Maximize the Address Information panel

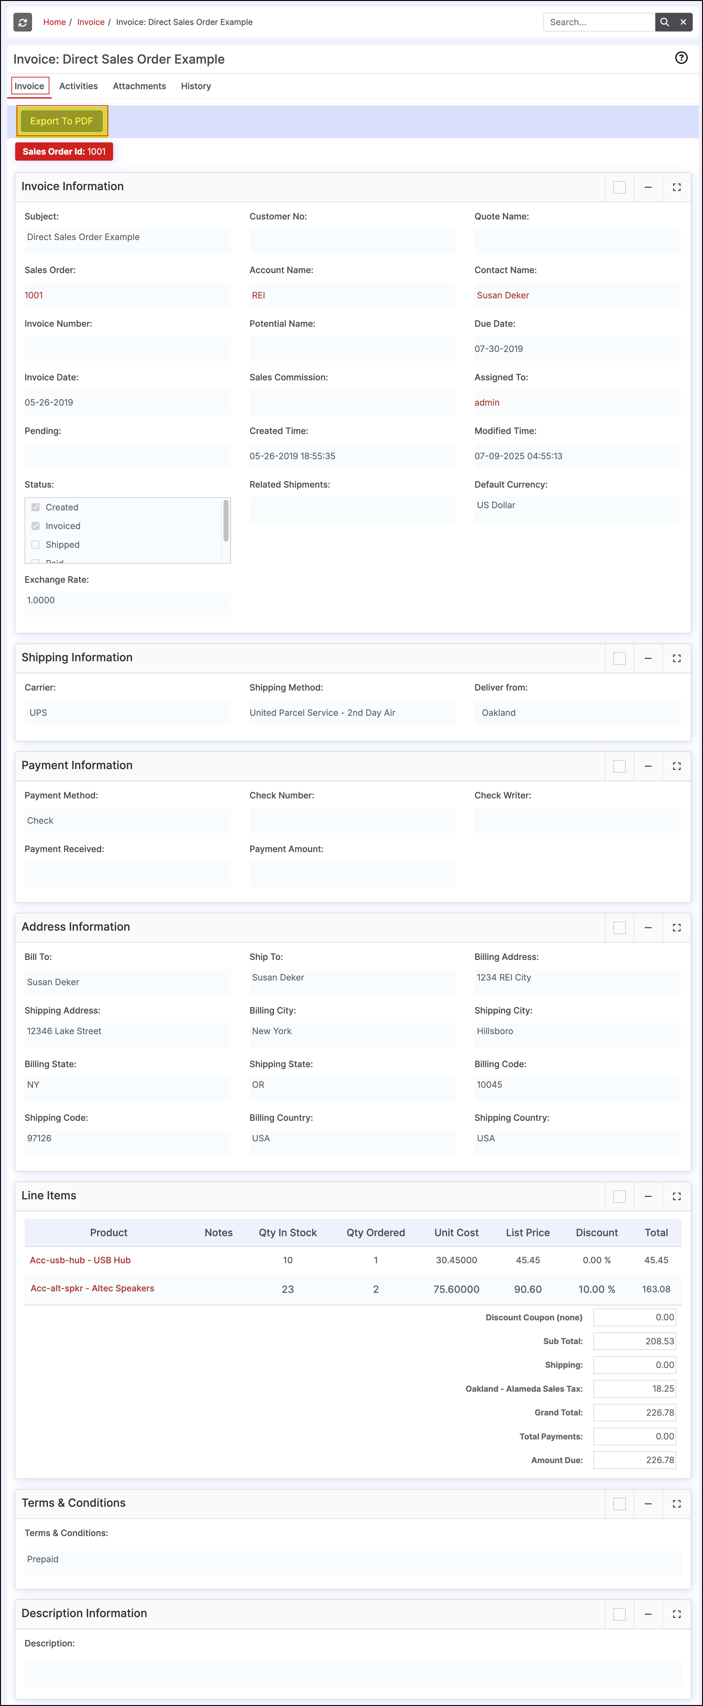pos(676,928)
